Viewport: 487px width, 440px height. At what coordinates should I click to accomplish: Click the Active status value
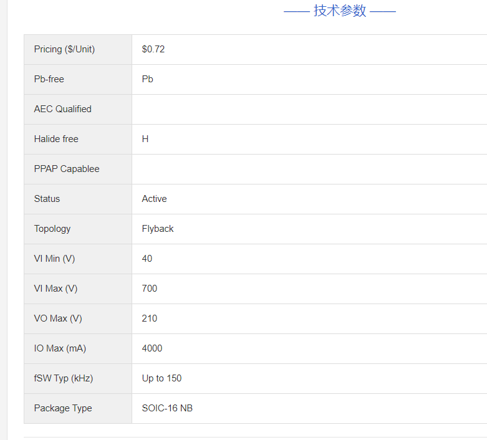coord(154,199)
